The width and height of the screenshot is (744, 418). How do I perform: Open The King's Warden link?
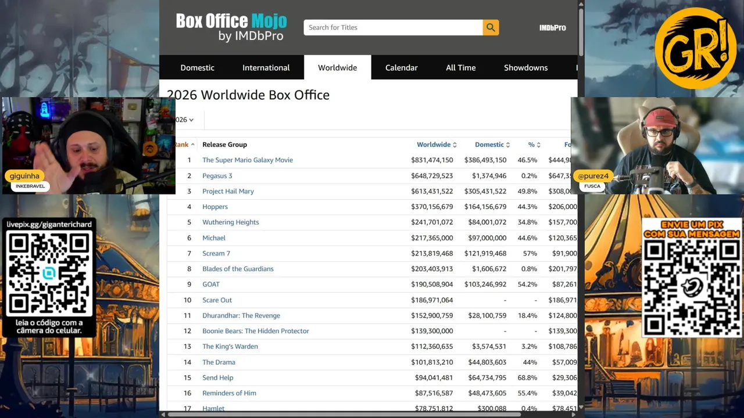click(x=230, y=347)
